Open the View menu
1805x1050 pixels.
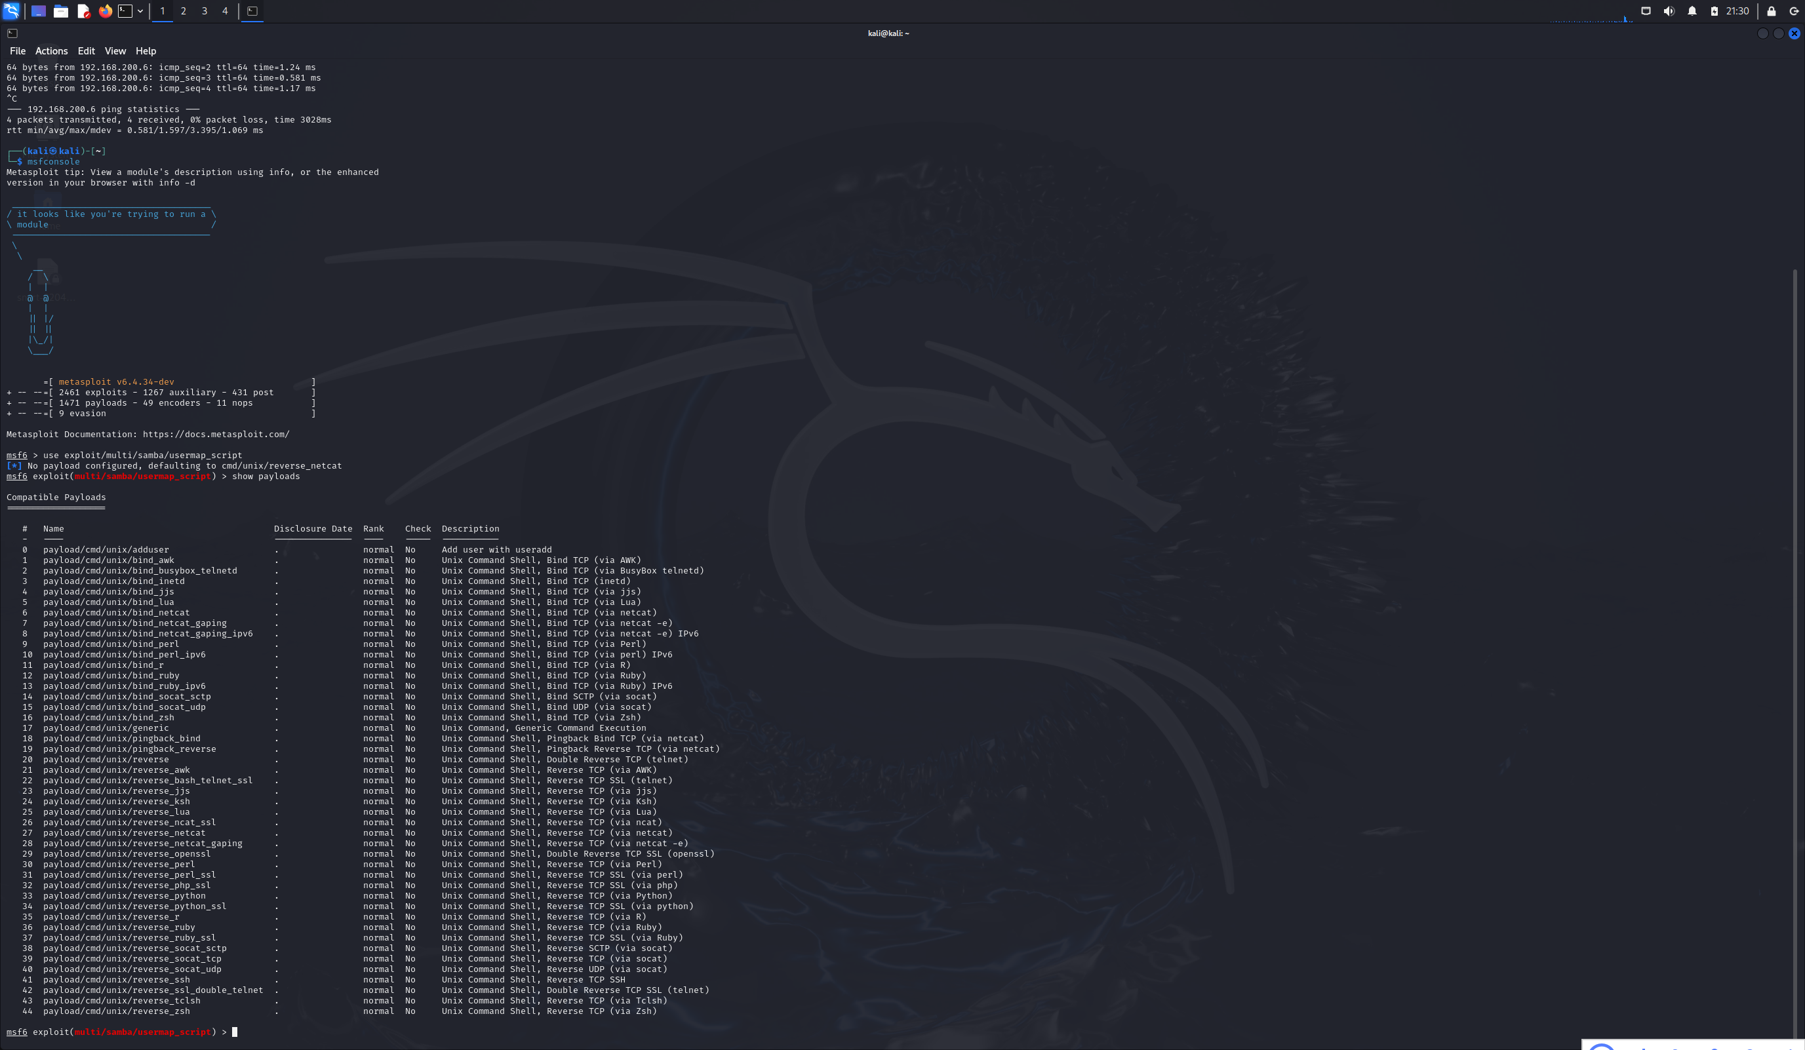[x=115, y=51]
